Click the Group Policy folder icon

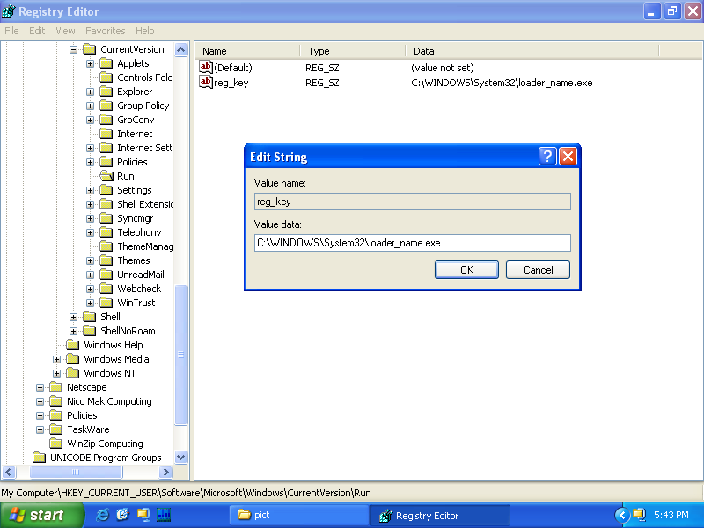click(106, 106)
